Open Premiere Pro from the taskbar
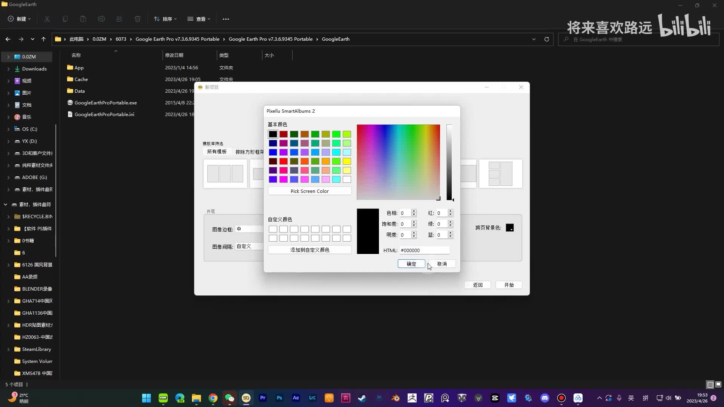The width and height of the screenshot is (724, 407). pyautogui.click(x=263, y=398)
